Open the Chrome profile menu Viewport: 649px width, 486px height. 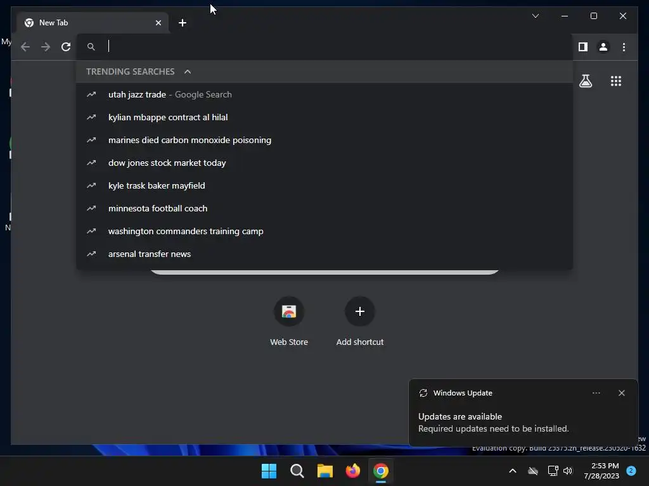coord(603,47)
